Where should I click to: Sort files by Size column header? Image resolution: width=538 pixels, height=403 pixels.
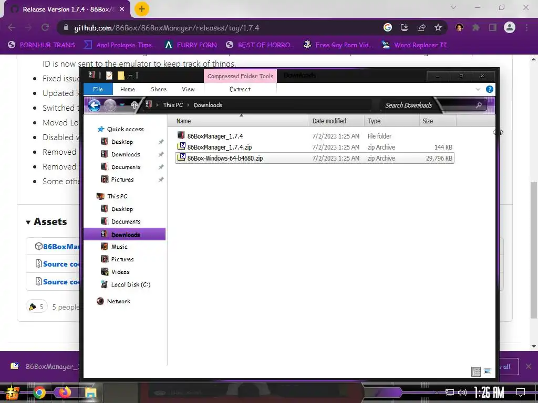click(438, 121)
